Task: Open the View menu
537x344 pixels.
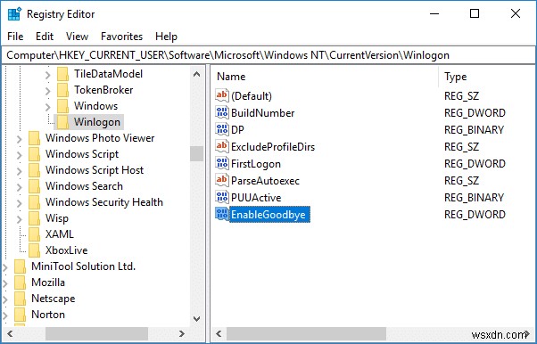Action: (77, 37)
